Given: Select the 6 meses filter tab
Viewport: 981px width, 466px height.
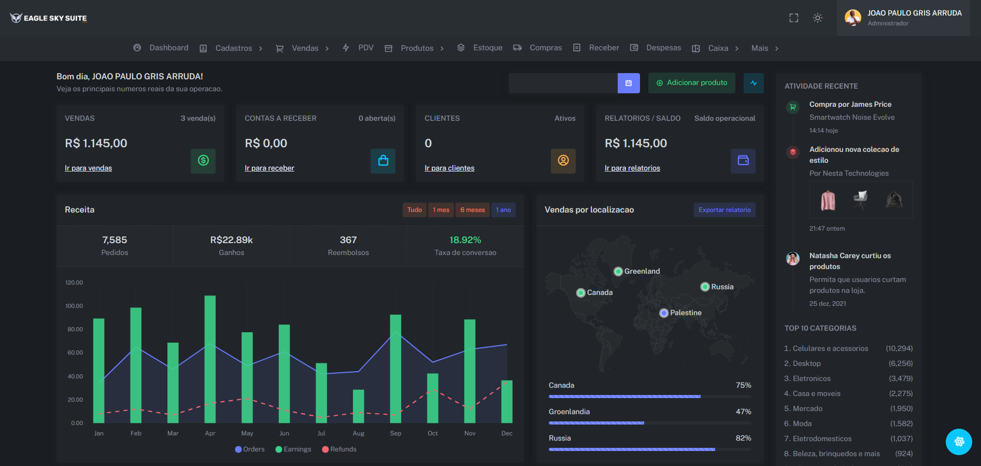Looking at the screenshot, I should click(473, 210).
